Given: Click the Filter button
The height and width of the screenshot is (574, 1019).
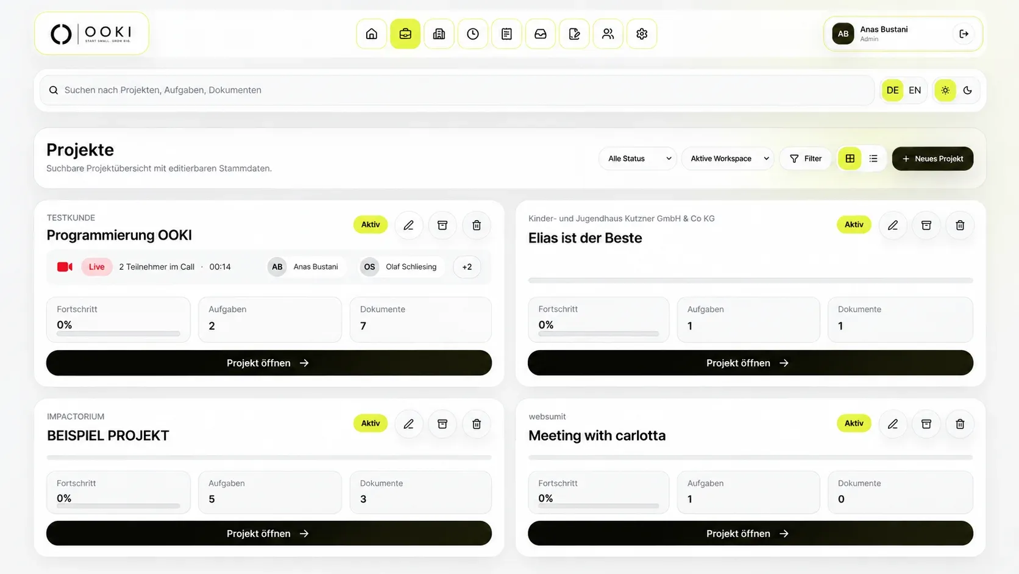Looking at the screenshot, I should pyautogui.click(x=806, y=159).
